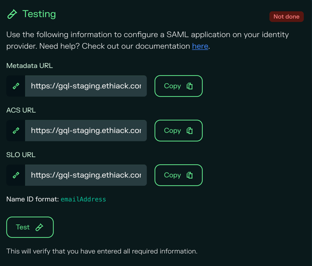Click clipboard icon in Metadata URL Copy button

click(x=190, y=86)
